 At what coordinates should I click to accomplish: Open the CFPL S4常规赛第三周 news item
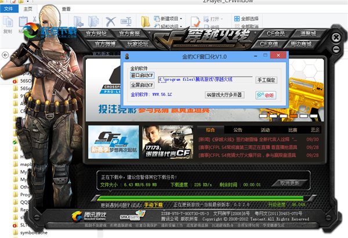click(259, 147)
